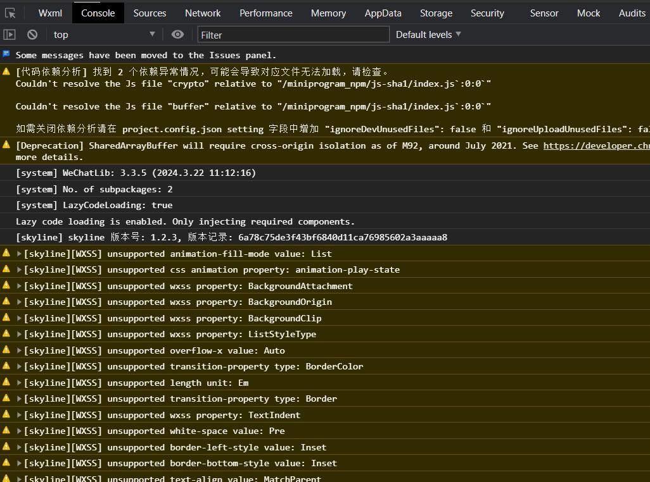The width and height of the screenshot is (650, 482).
Task: Open the Network tab
Action: point(203,13)
